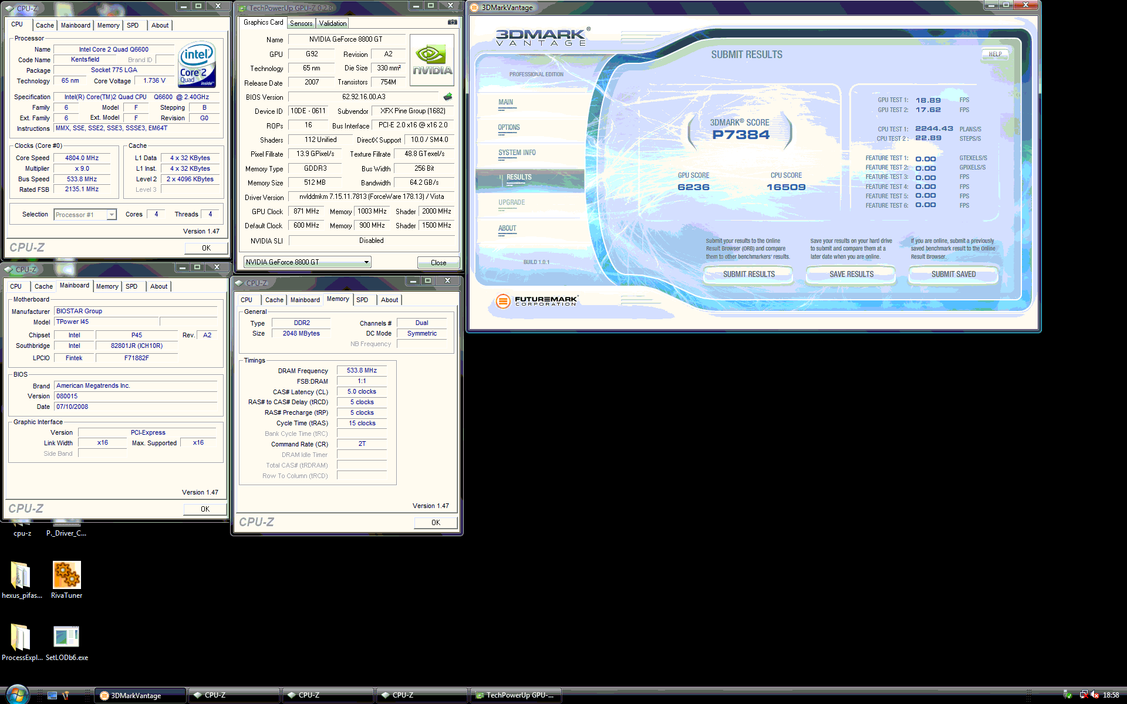
Task: Click OK in Memory CPU-Z window
Action: pos(436,523)
